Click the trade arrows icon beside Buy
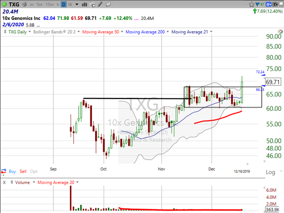284x213 pixels. coord(3,171)
